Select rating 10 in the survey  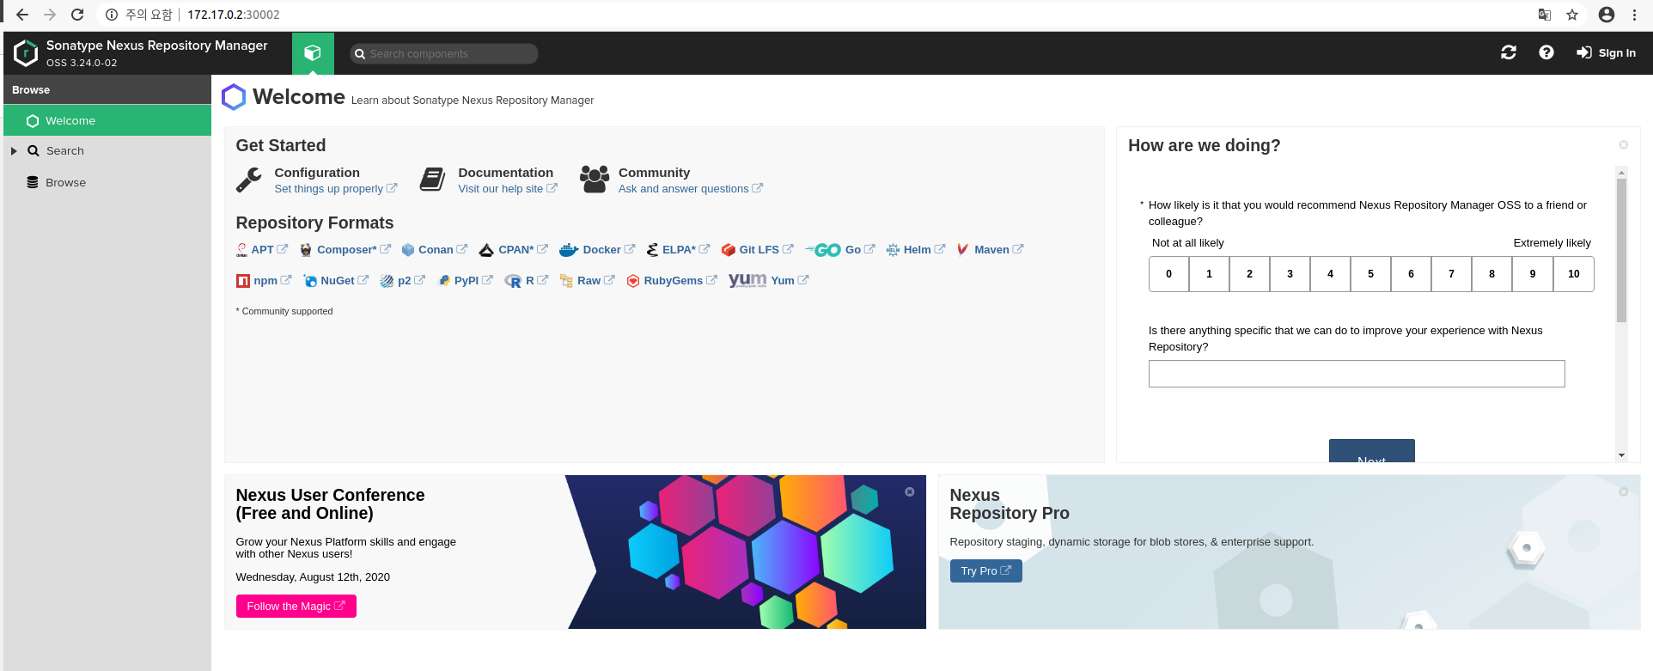click(x=1574, y=274)
